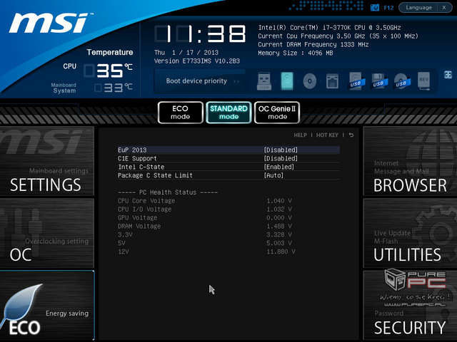Screen dimensions: 457x342
Task: Close BIOS with the X button
Action: click(x=444, y=7)
